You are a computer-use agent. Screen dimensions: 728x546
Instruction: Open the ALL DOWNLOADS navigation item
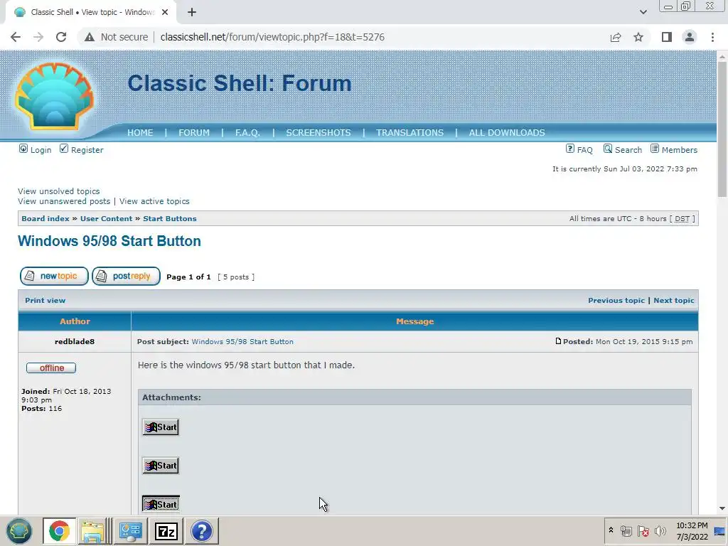click(507, 133)
